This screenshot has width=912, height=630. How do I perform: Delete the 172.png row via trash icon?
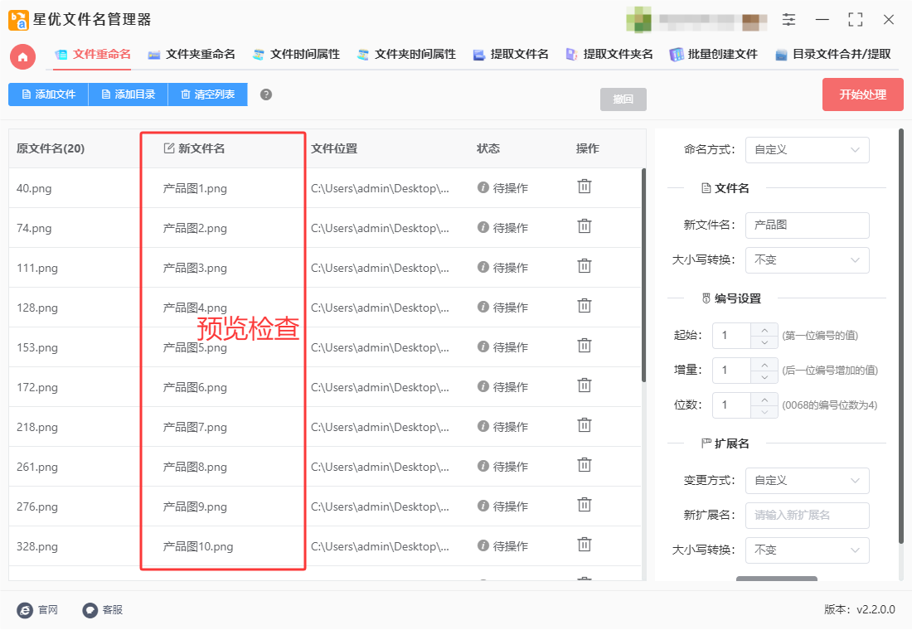pyautogui.click(x=584, y=385)
